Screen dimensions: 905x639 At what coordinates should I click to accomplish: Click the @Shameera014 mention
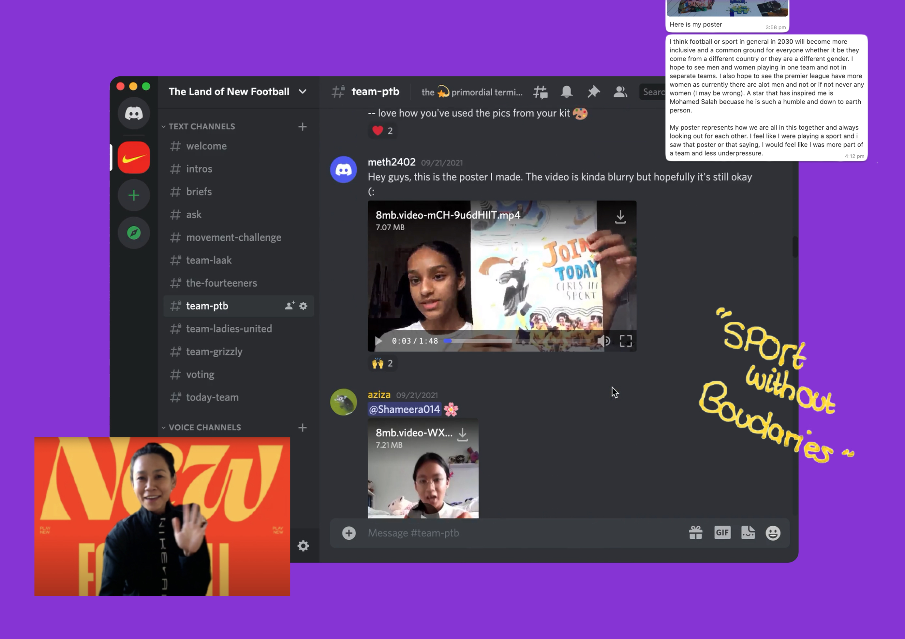click(404, 409)
